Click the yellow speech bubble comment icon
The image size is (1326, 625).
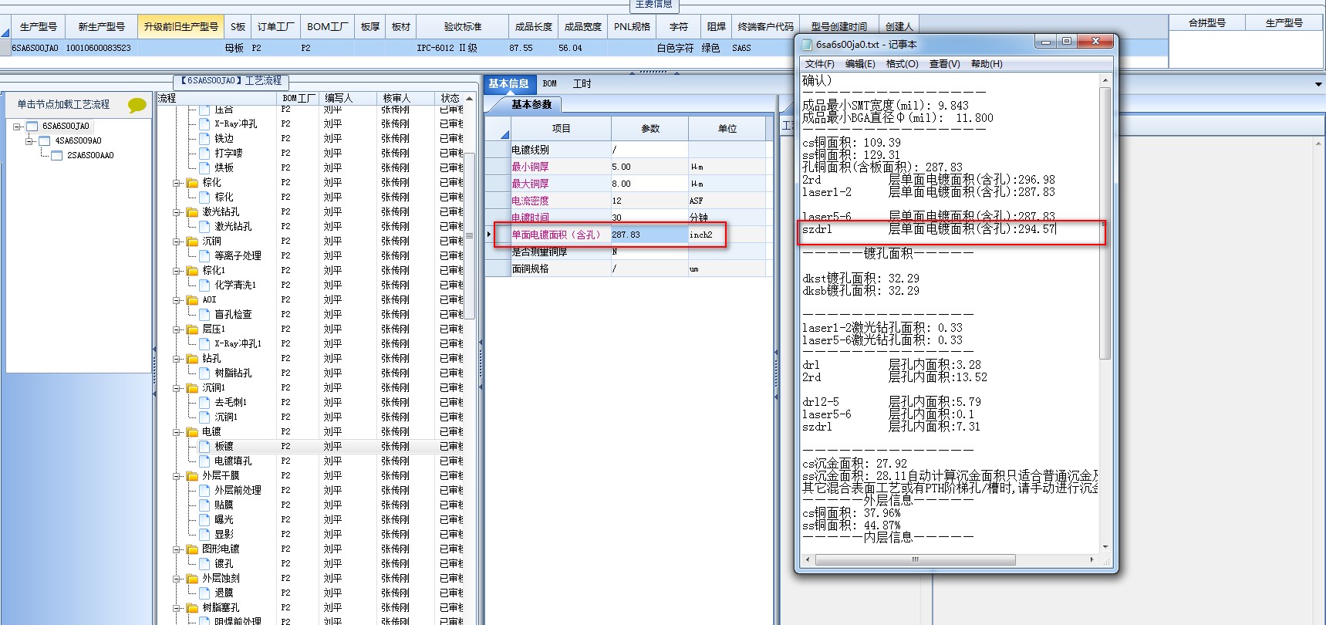click(137, 105)
